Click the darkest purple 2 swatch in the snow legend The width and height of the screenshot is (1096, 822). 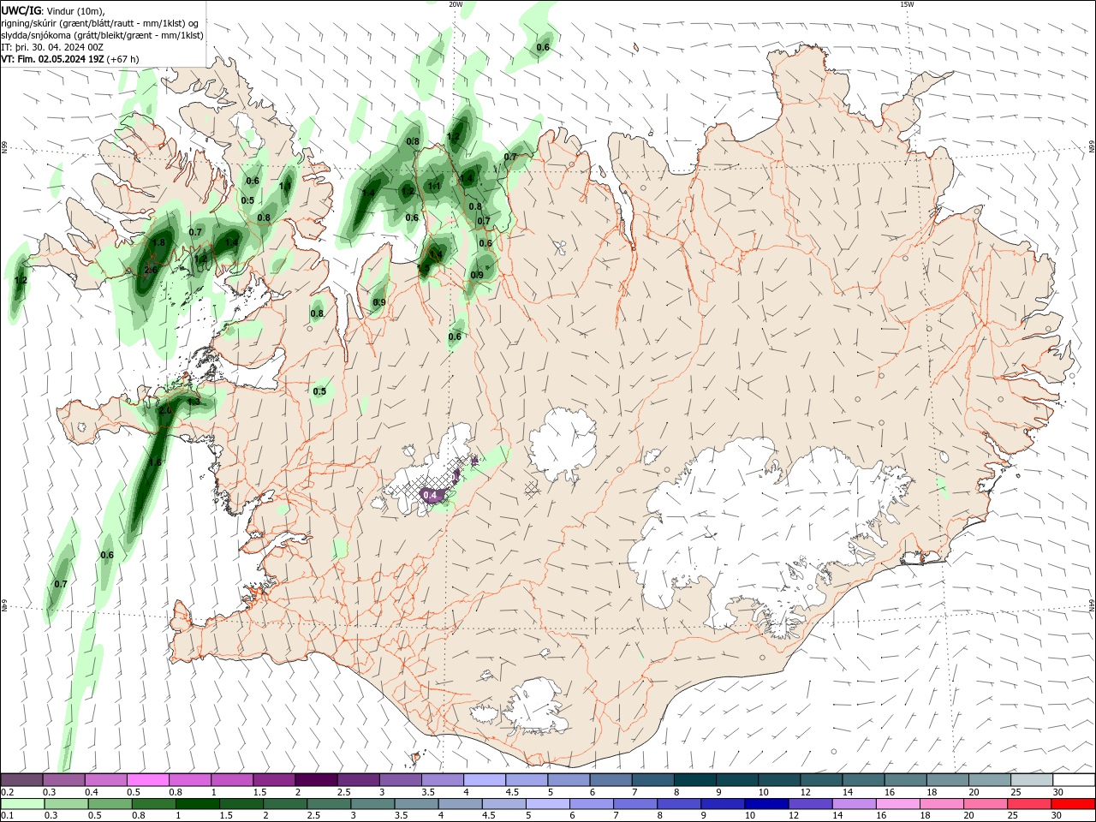(x=316, y=780)
